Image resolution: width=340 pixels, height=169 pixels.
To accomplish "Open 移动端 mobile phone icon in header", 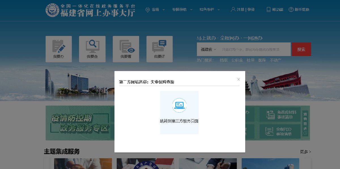I will click(x=269, y=10).
